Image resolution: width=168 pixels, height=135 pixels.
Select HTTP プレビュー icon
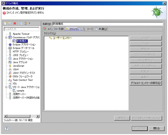pyautogui.click(x=10, y=52)
